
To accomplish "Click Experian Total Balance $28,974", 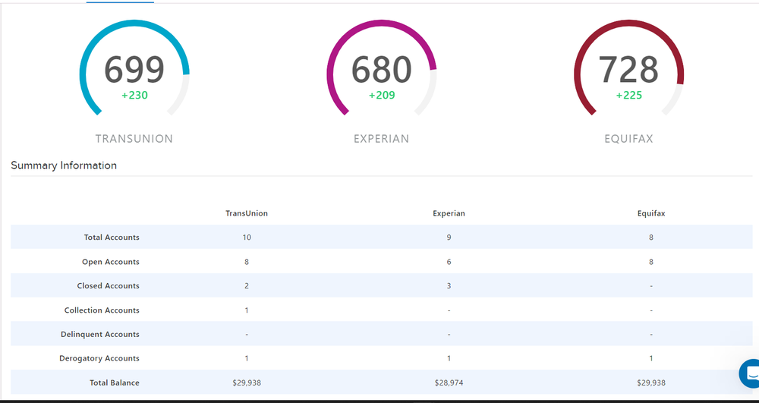I will point(449,383).
